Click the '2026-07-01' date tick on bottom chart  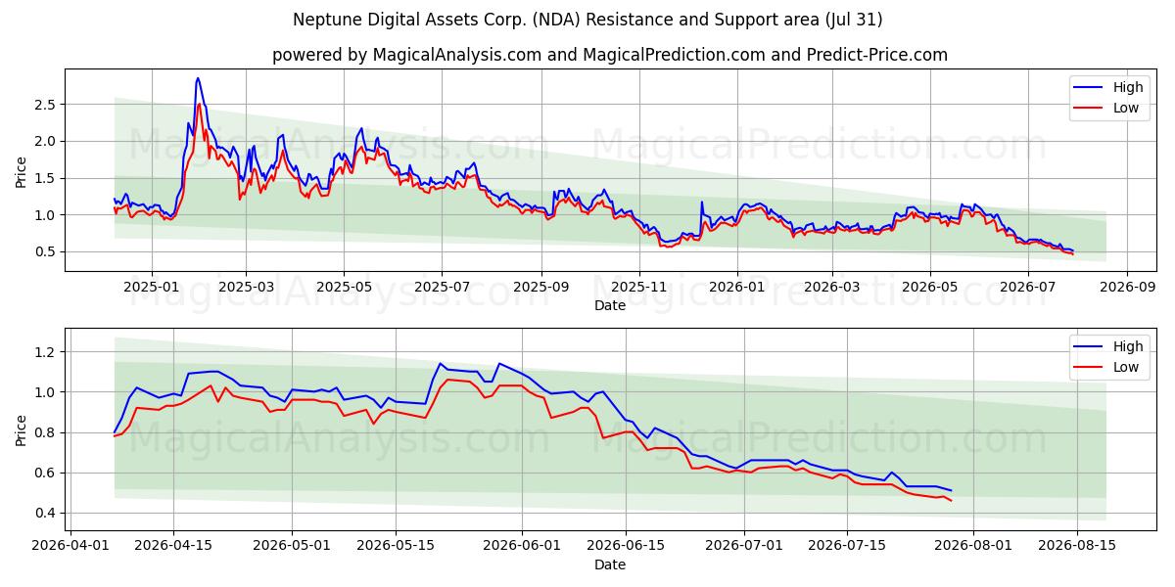click(744, 546)
